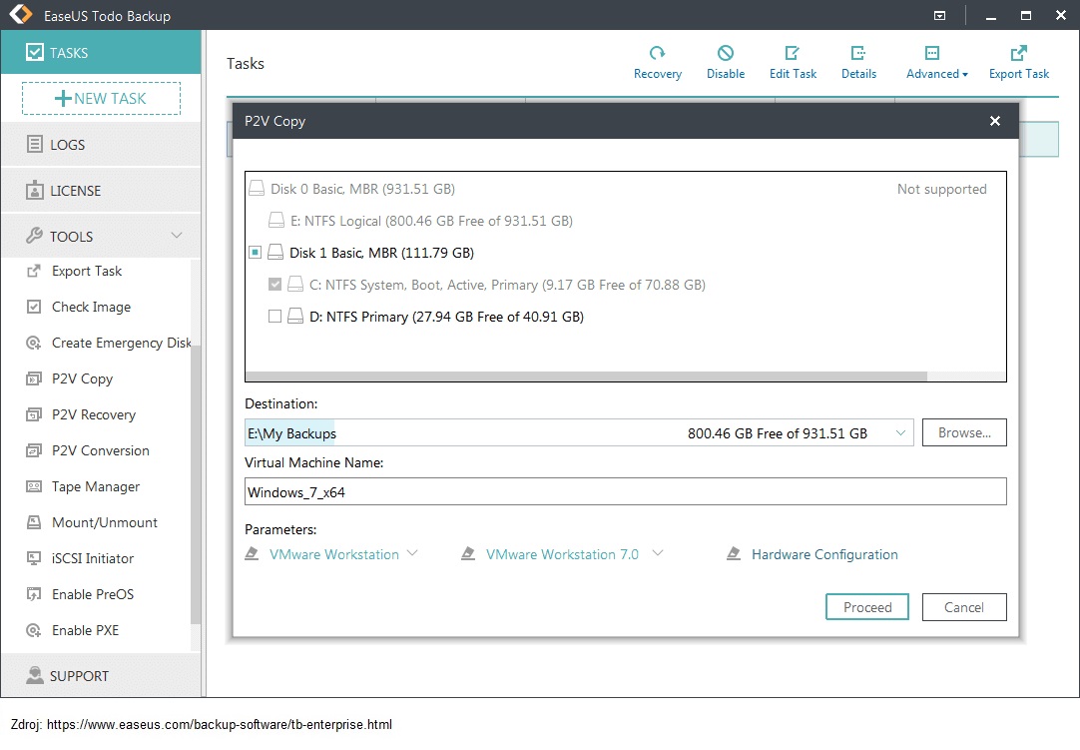Click the Virtual Machine Name text field
Image resolution: width=1080 pixels, height=750 pixels.
click(625, 492)
